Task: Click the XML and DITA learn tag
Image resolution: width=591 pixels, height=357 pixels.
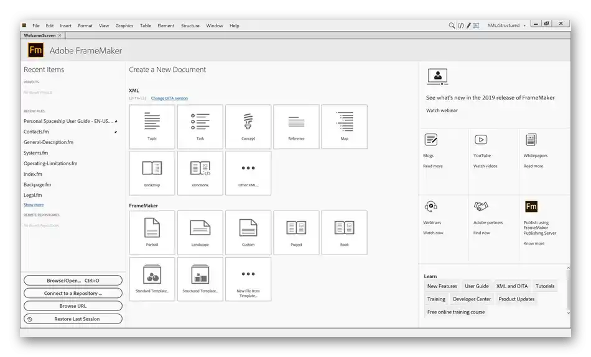Action: 512,286
